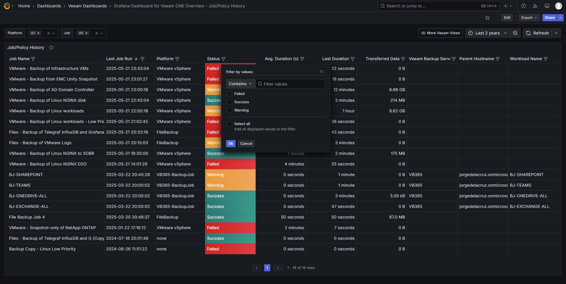The height and width of the screenshot is (284, 566).
Task: Click the Job/Policy History panel title
Action: (x=26, y=47)
